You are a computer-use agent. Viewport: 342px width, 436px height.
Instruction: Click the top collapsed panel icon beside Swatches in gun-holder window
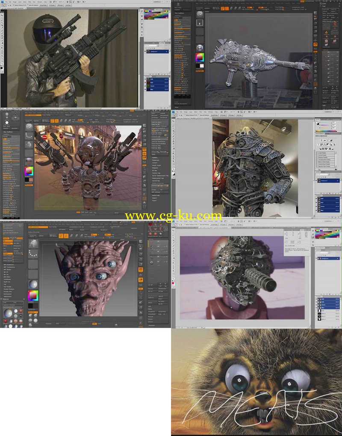[142, 12]
